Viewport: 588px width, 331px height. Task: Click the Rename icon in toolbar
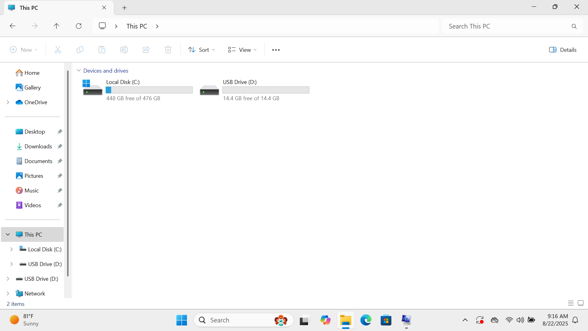tap(124, 50)
